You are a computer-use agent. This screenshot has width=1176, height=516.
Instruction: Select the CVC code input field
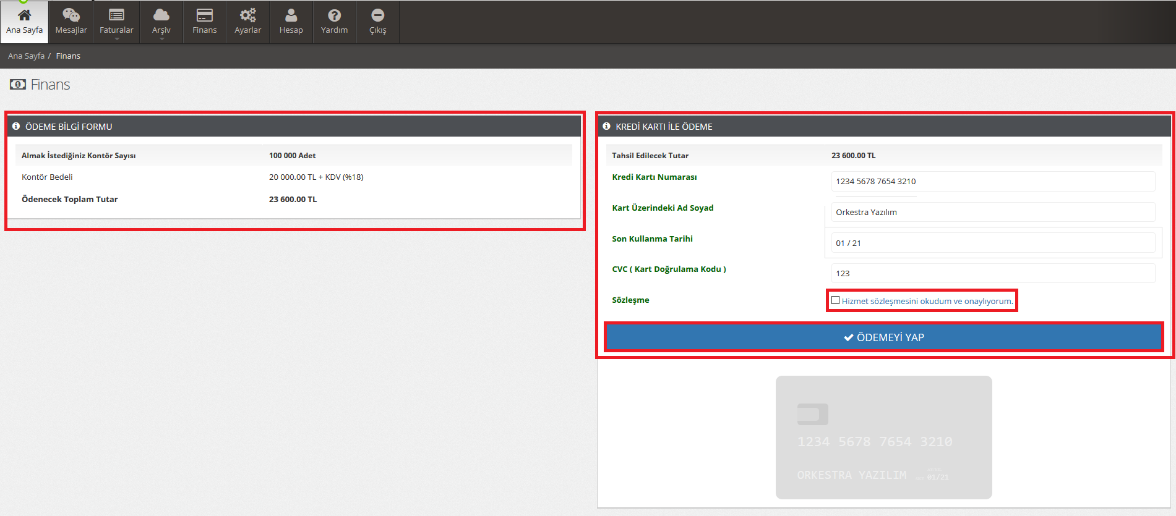pos(992,273)
